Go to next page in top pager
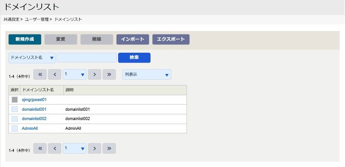Viewport: 345px width, 167px height. 95,74
